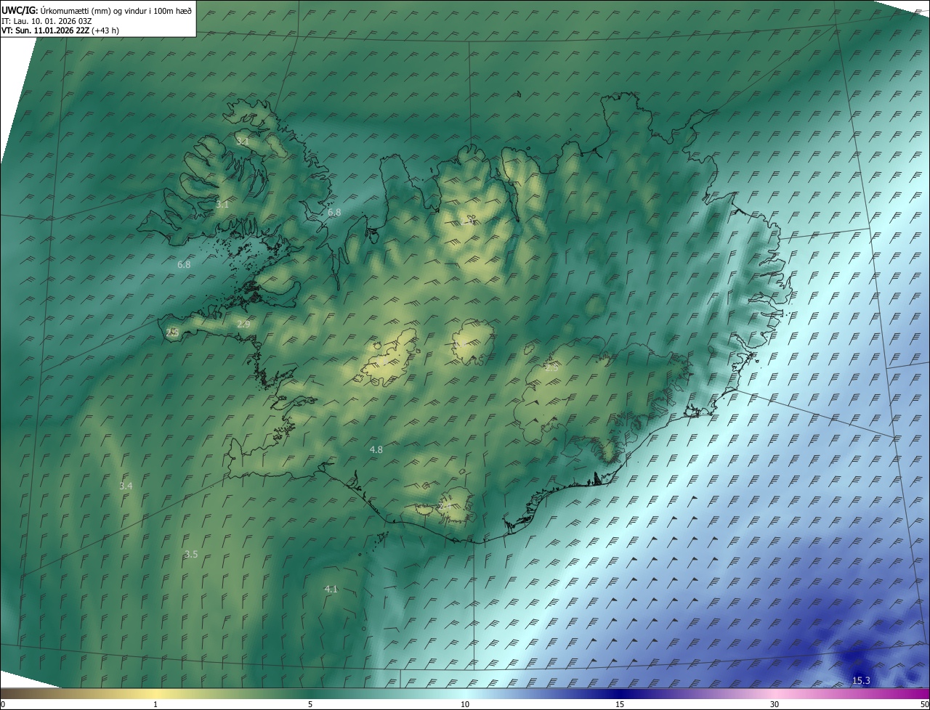The image size is (930, 710).
Task: Click the colorbar tick label "15"
Action: point(620,704)
